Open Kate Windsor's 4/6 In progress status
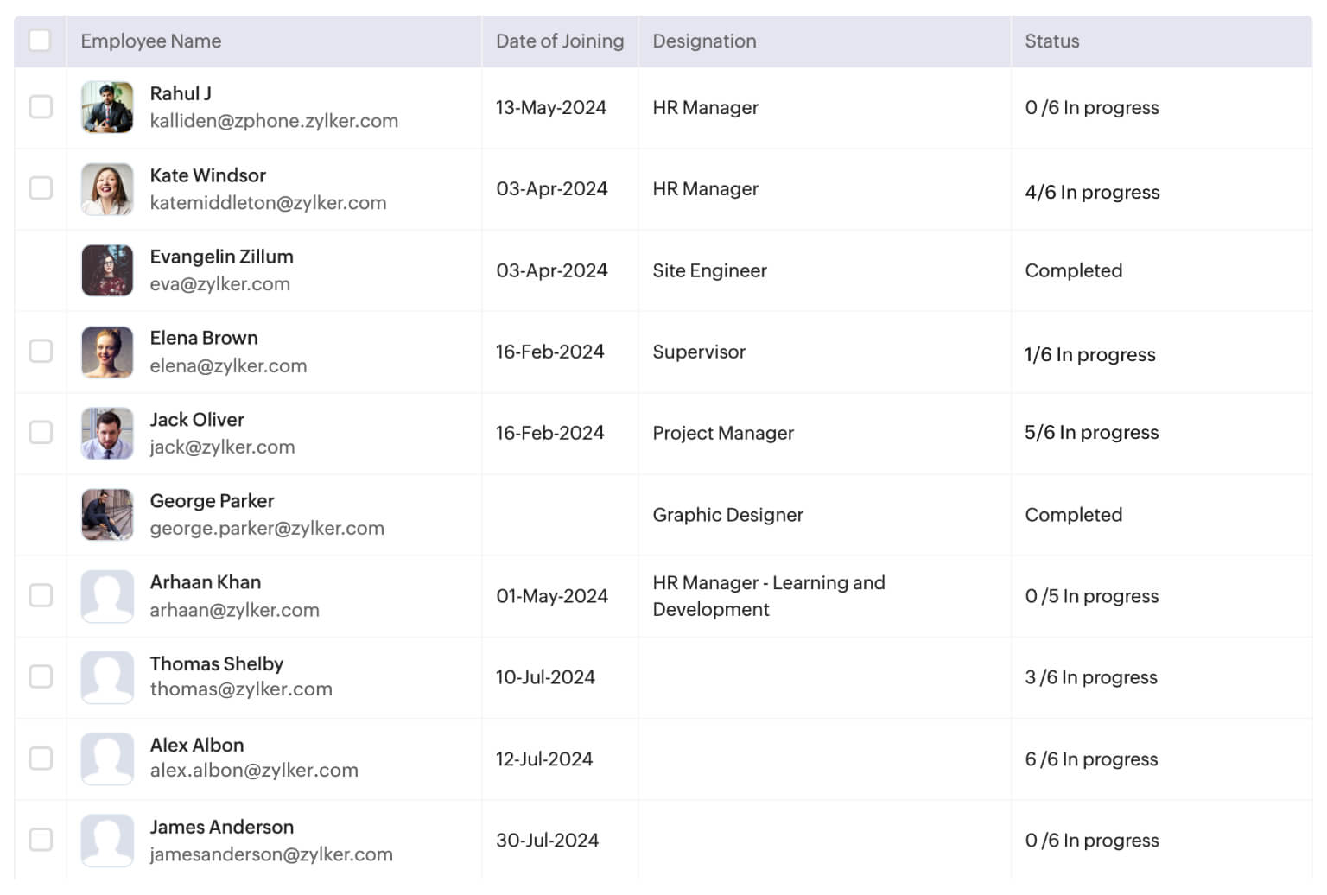 [1092, 192]
